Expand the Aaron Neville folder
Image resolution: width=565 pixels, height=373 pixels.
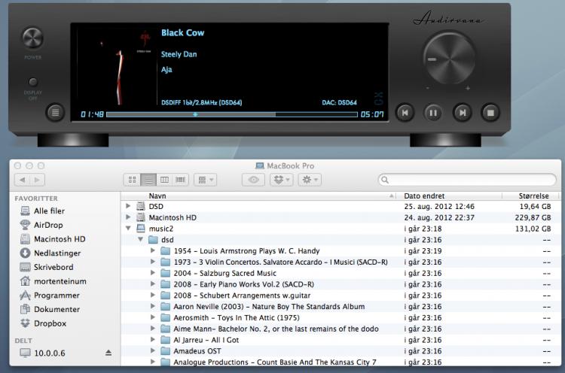153,307
